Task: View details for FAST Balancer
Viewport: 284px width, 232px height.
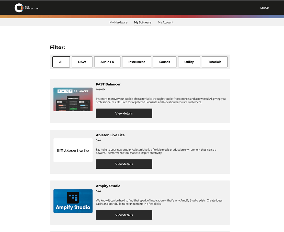Action: [124, 113]
